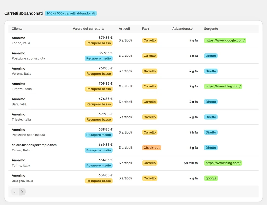Click the previous page arrow
This screenshot has height=205, width=267.
(x=15, y=192)
